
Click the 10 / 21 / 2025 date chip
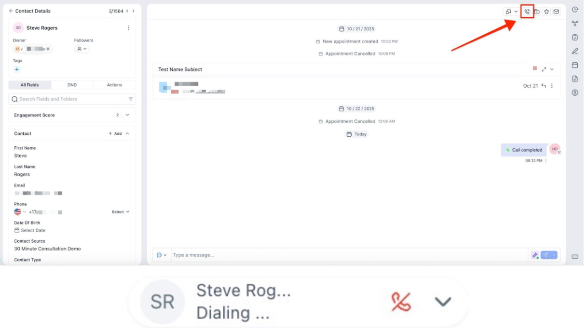356,29
